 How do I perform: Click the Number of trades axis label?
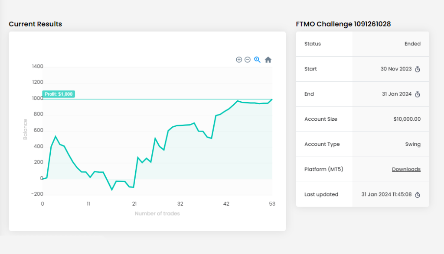tap(157, 214)
